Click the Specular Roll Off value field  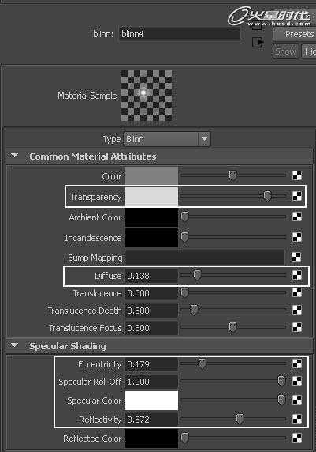coord(151,382)
